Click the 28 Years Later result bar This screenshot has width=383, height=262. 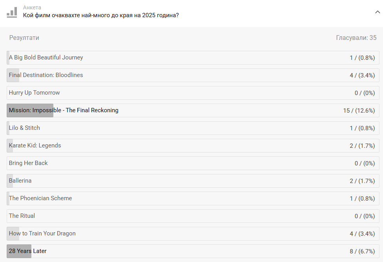pyautogui.click(x=193, y=251)
